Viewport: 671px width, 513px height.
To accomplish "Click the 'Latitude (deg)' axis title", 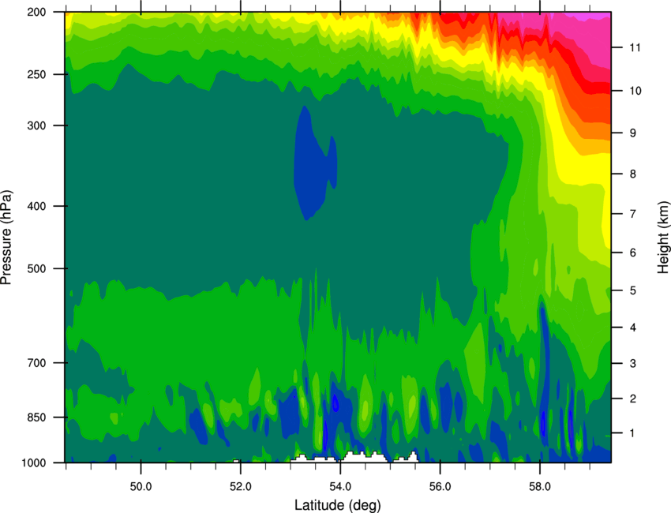I will [x=338, y=505].
